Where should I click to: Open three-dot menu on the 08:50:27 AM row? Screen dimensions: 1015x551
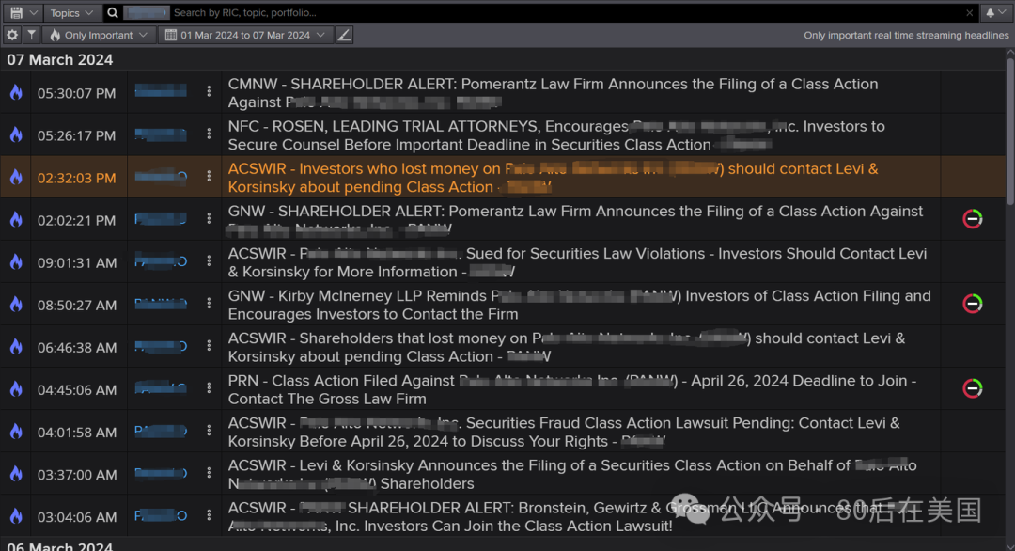click(209, 304)
